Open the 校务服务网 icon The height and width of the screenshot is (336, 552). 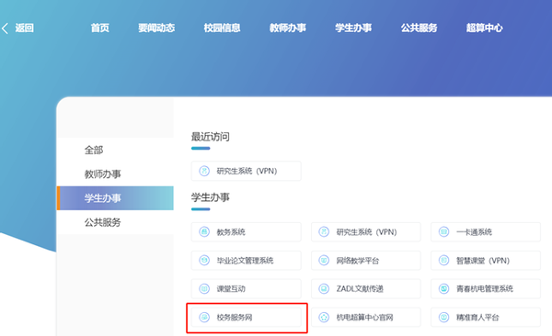204,318
